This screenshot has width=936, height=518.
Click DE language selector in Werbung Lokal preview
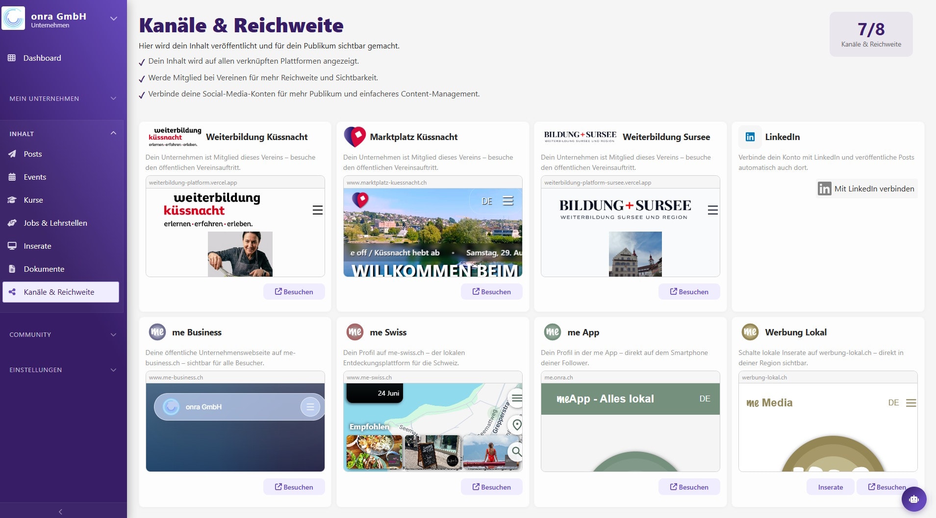[893, 402]
